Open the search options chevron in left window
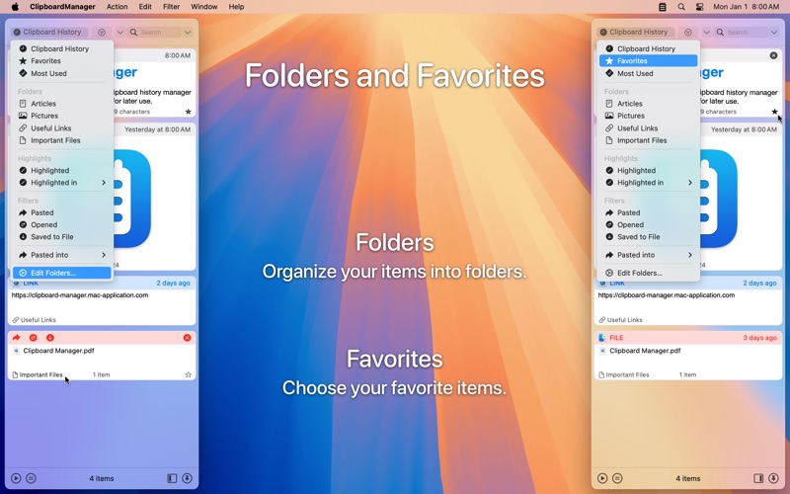 [x=188, y=33]
